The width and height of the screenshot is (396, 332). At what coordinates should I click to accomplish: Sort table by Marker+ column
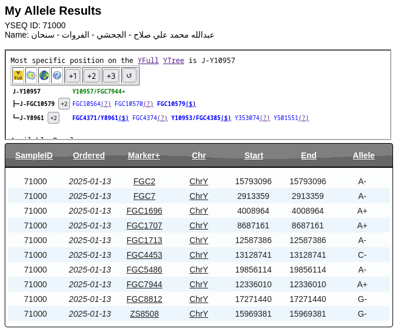(144, 155)
